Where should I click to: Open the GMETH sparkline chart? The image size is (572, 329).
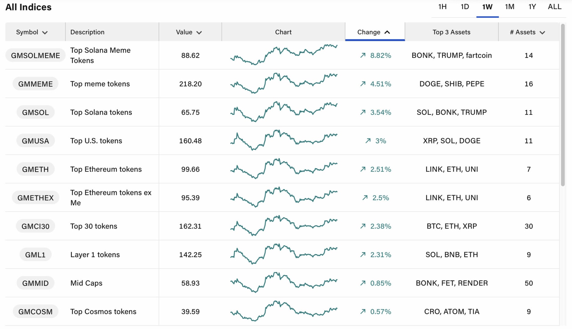(x=284, y=168)
